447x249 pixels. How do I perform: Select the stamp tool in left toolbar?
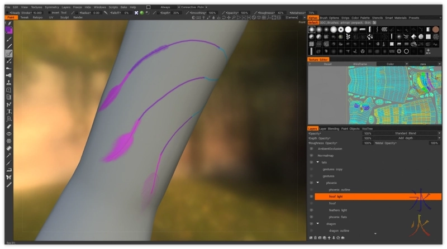coord(9,83)
